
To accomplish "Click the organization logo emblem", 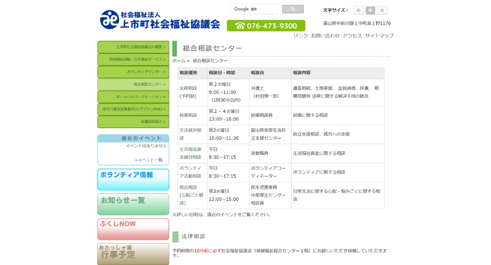I will pyautogui.click(x=109, y=20).
